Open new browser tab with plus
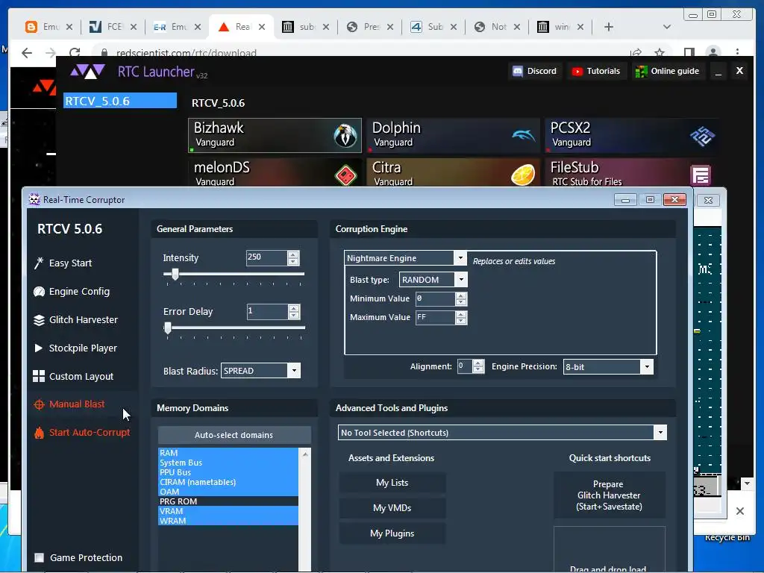764x573 pixels. coord(609,27)
